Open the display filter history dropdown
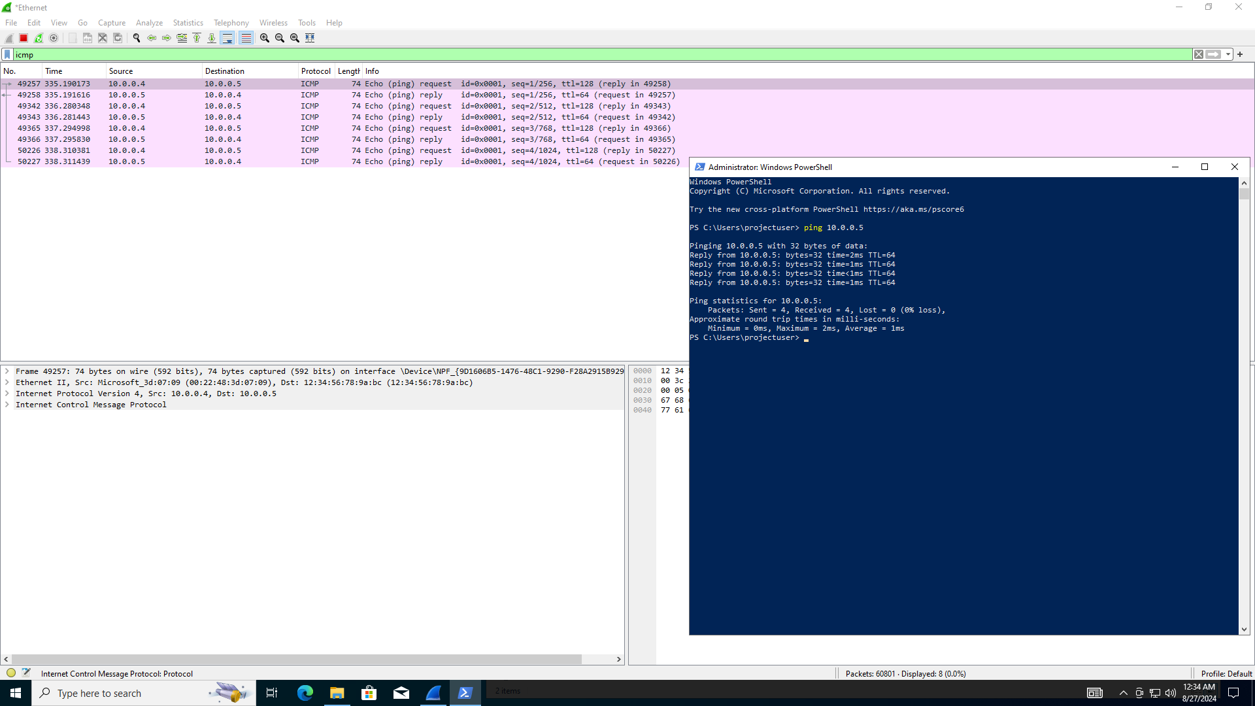Screen dimensions: 1255x706 point(1227,54)
